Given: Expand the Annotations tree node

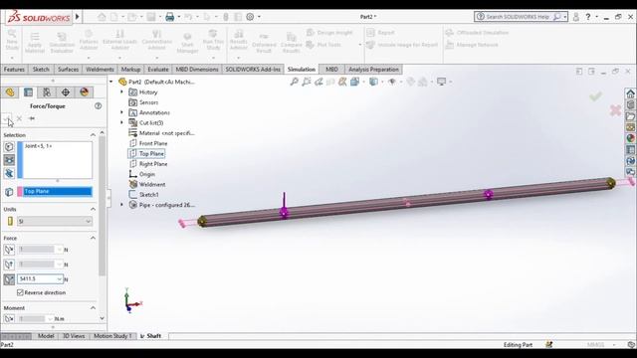Looking at the screenshot, I should pyautogui.click(x=121, y=112).
